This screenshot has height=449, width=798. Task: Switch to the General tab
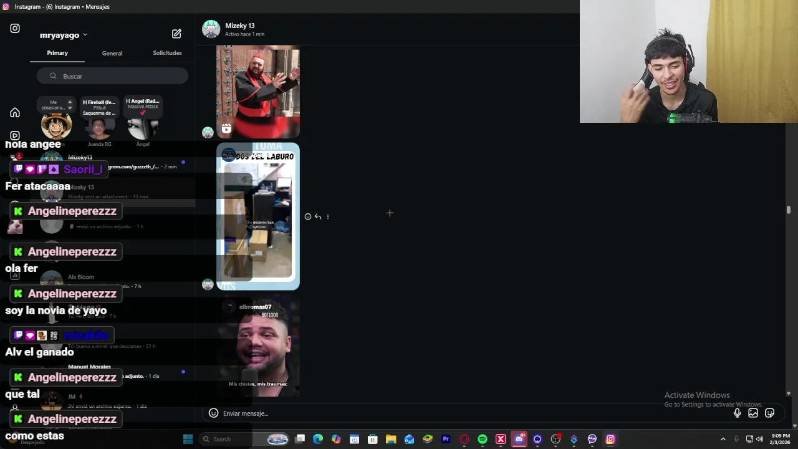[x=112, y=53]
